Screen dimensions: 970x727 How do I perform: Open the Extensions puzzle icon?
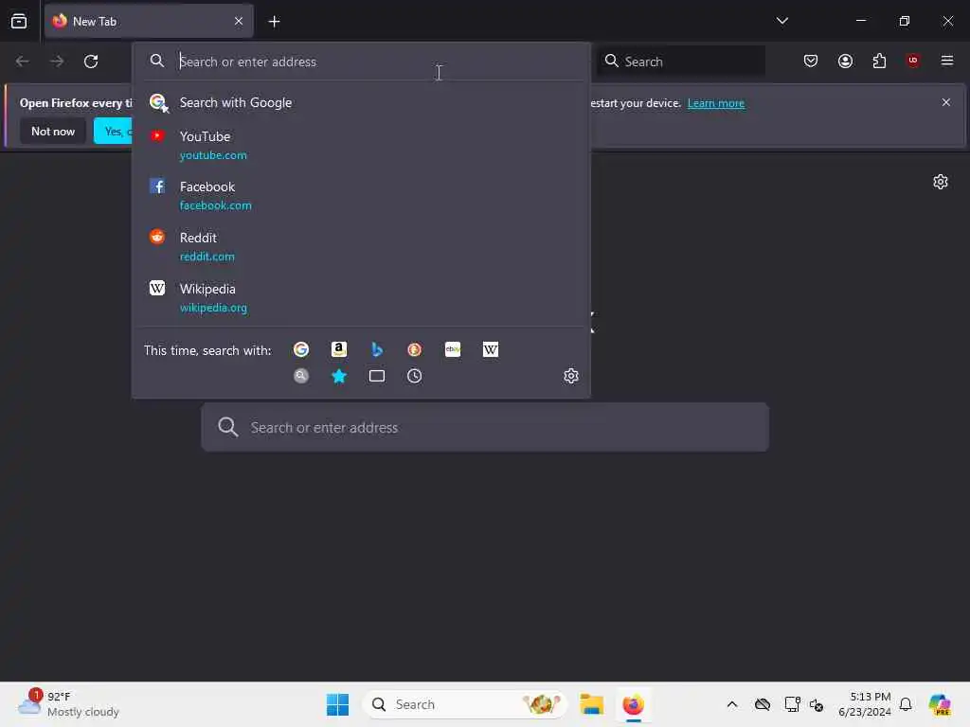(879, 61)
